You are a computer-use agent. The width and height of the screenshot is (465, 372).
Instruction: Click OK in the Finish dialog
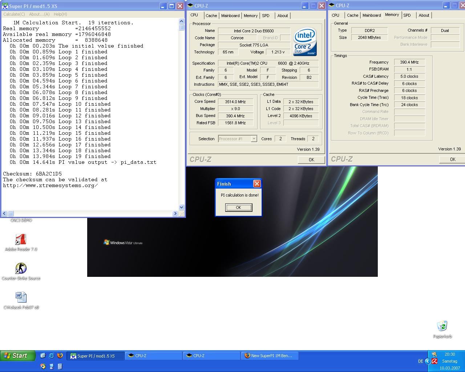click(238, 207)
